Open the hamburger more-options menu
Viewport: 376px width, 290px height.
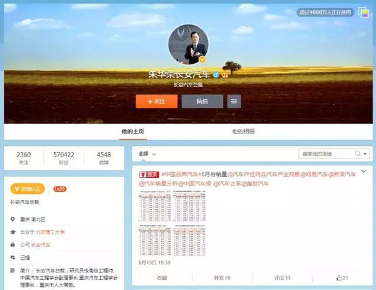click(x=234, y=101)
